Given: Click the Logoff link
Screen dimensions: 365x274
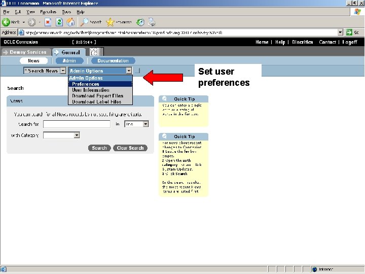Looking at the screenshot, I should pos(350,42).
